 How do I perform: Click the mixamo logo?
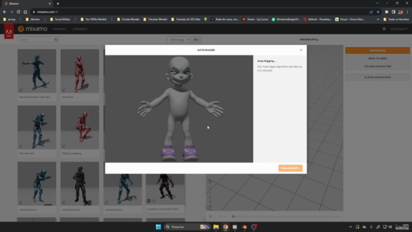coord(33,28)
